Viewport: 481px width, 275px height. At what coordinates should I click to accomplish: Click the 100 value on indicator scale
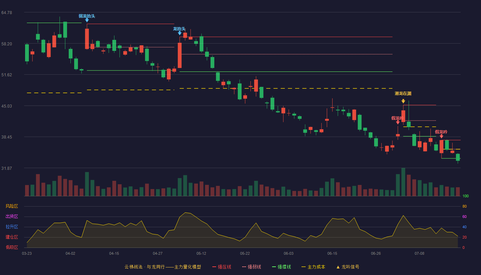click(466, 196)
